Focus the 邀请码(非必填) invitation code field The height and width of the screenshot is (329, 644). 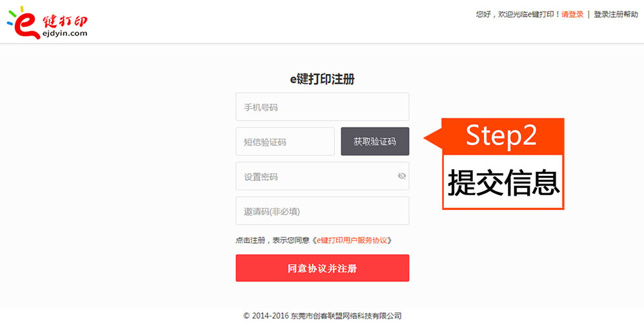323,211
